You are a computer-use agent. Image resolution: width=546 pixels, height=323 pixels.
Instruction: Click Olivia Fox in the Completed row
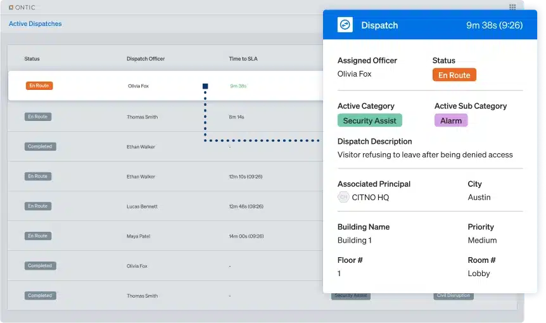pyautogui.click(x=137, y=266)
